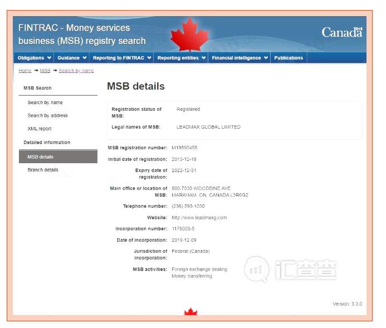
Task: Click the Canada wordmark logo
Action: point(342,32)
